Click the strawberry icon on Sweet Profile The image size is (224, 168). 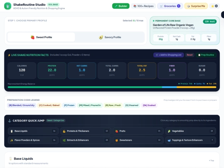(33, 37)
